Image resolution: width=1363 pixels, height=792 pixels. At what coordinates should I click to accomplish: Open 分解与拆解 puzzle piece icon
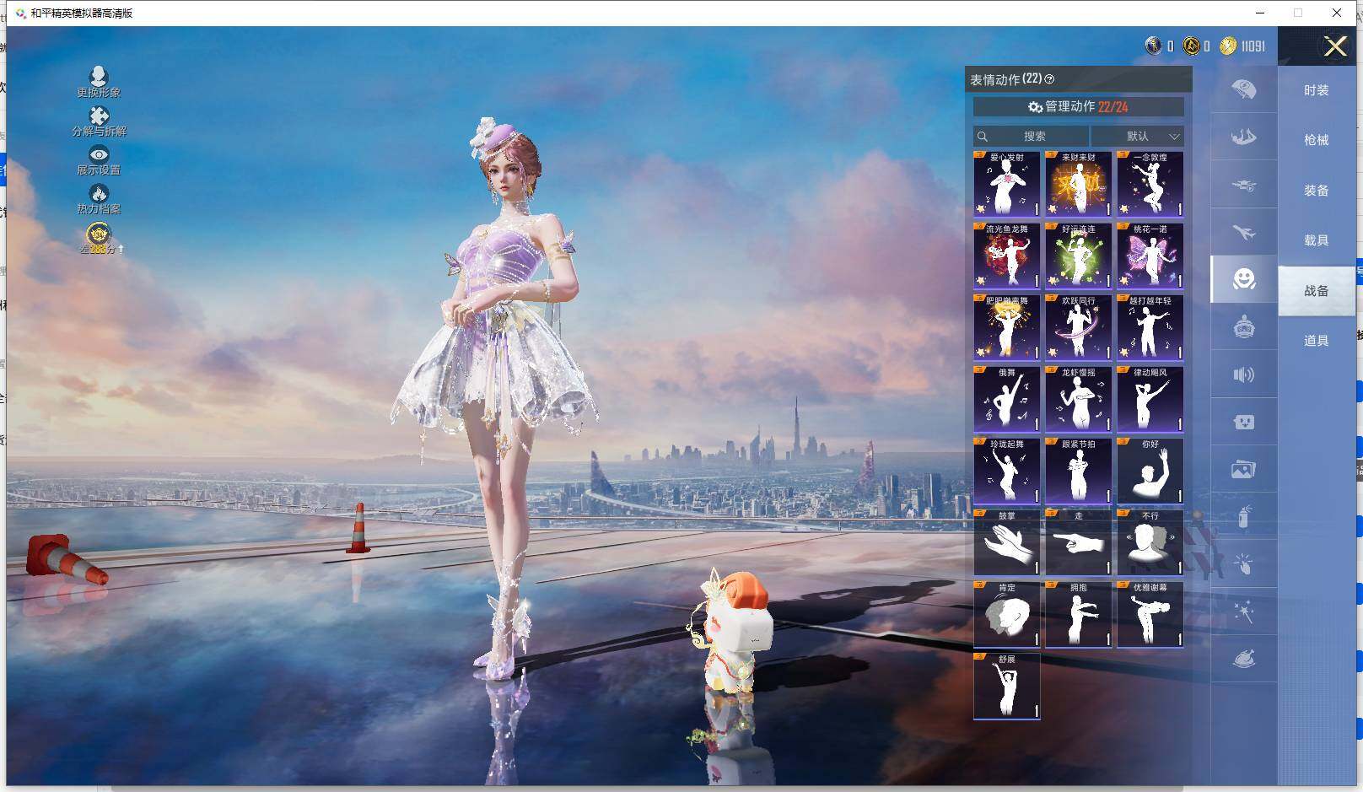[99, 121]
